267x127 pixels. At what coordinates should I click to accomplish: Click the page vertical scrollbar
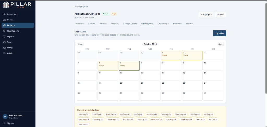pyautogui.click(x=266, y=48)
